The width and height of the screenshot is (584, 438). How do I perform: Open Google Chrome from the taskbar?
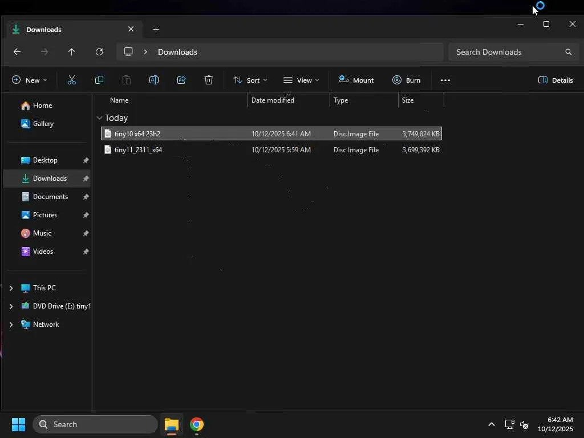coord(197,424)
